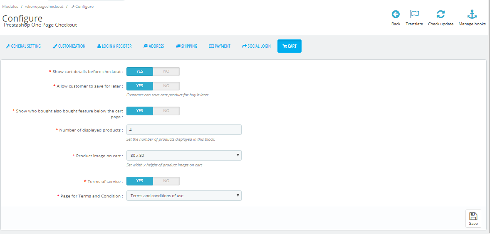Click the Configure breadcrumb item
This screenshot has height=234, width=490.
tap(82, 6)
